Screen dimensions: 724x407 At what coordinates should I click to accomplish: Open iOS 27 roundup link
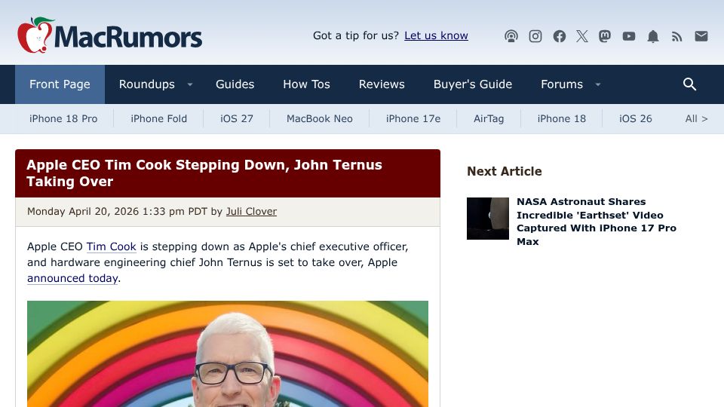point(236,119)
